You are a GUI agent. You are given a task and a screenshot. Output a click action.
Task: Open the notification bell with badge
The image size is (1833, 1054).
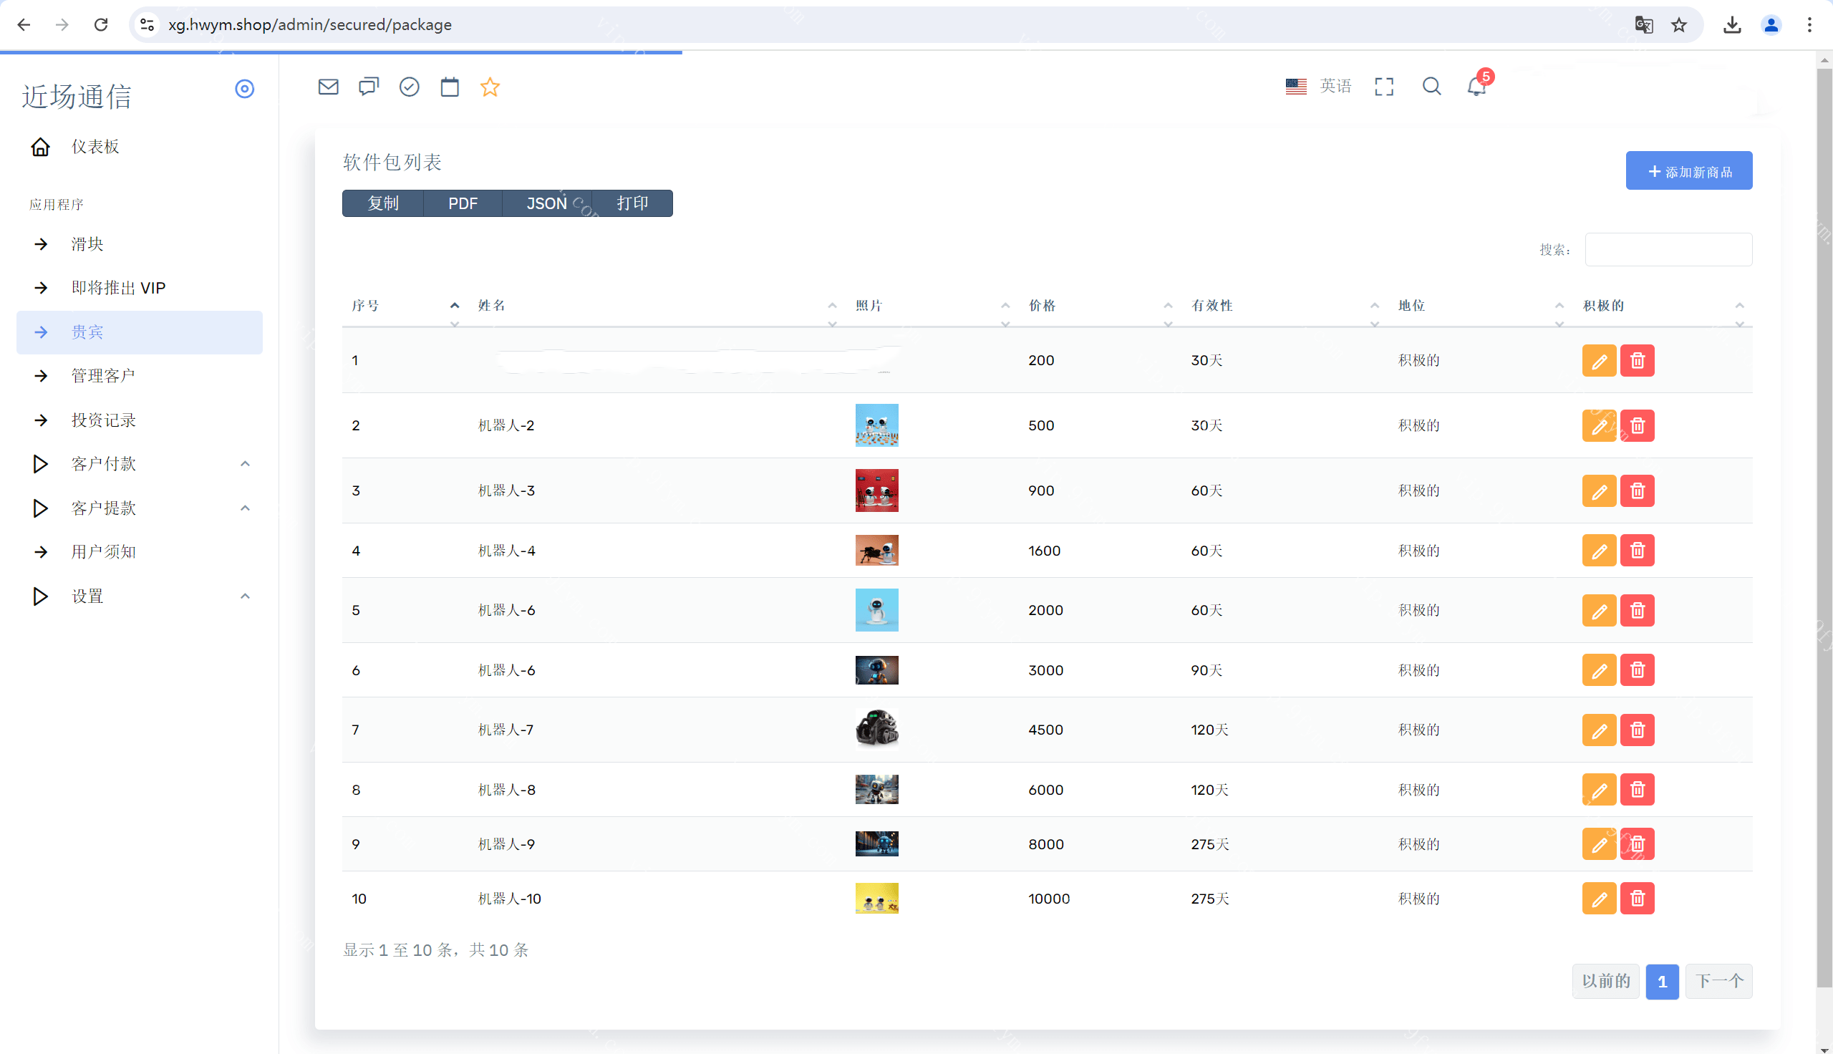pyautogui.click(x=1476, y=87)
